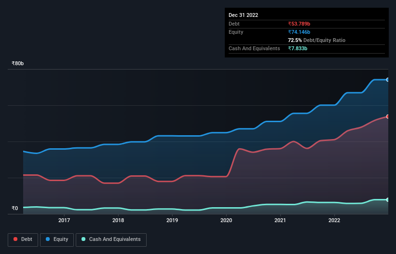Click the 2020 axis label

point(226,220)
